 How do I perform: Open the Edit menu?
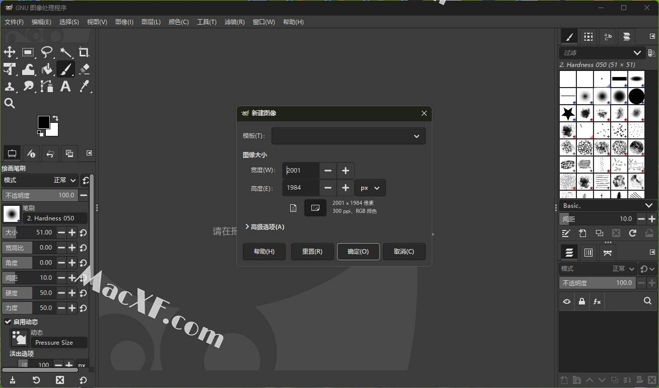click(41, 22)
